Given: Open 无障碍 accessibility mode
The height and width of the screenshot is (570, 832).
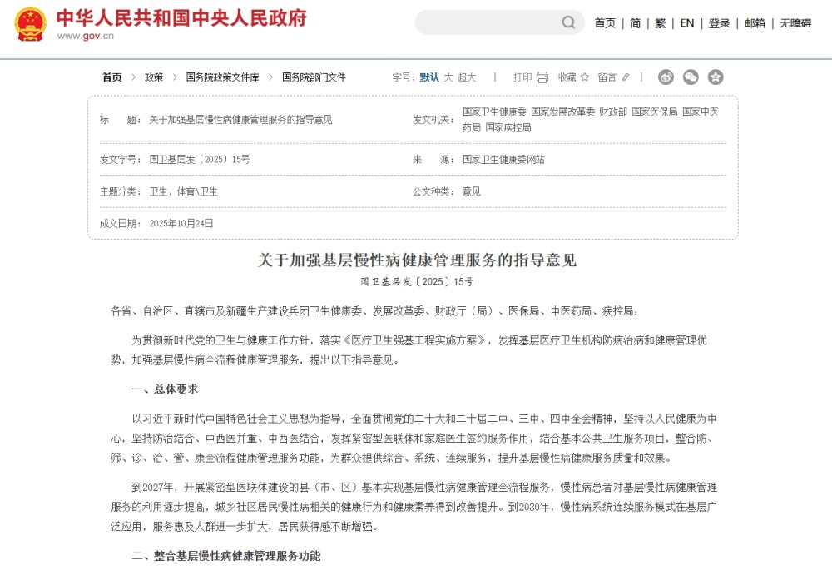Looking at the screenshot, I should click(x=795, y=23).
